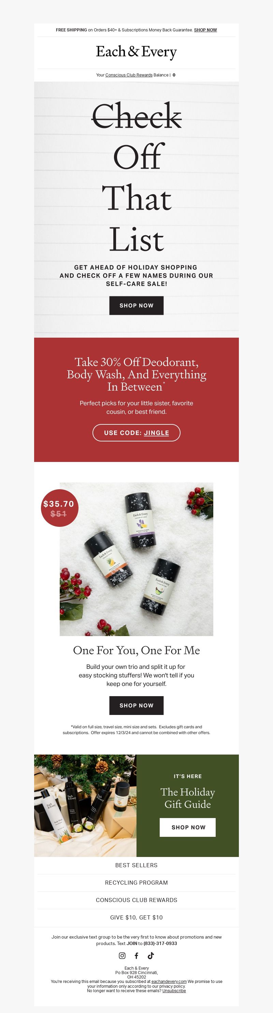Open the Instagram icon in footer
The height and width of the screenshot is (1013, 273).
coord(122,956)
